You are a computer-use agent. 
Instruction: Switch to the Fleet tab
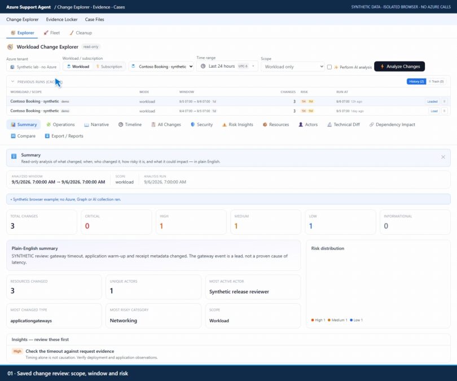(x=51, y=33)
